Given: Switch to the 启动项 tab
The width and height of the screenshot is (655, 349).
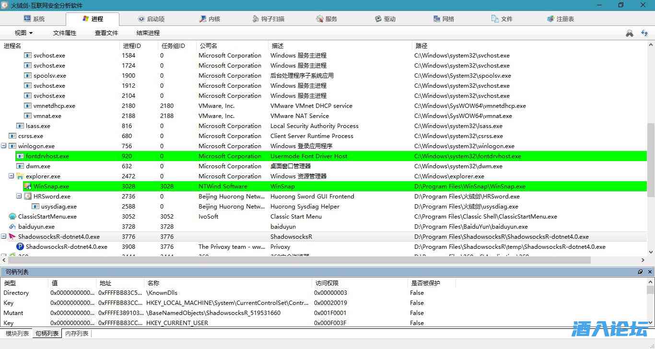Looking at the screenshot, I should pos(151,19).
